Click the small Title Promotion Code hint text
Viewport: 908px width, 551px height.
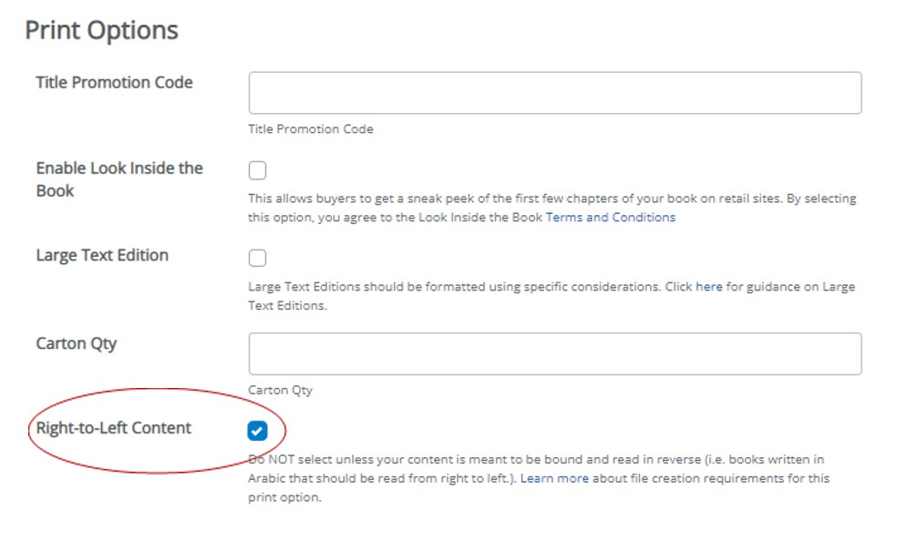(310, 129)
